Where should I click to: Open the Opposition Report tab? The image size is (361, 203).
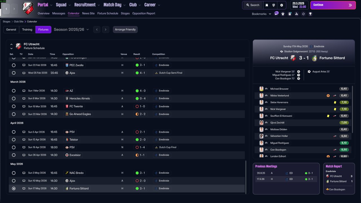coord(144,14)
